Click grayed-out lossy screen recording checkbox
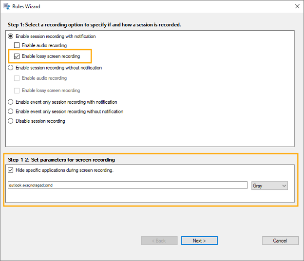Image resolution: width=304 pixels, height=261 pixels. pos(17,91)
